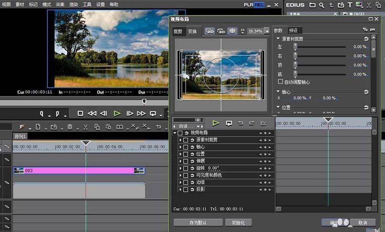This screenshot has height=232, width=385.
Task: Play the preview in the main player
Action: [117, 114]
